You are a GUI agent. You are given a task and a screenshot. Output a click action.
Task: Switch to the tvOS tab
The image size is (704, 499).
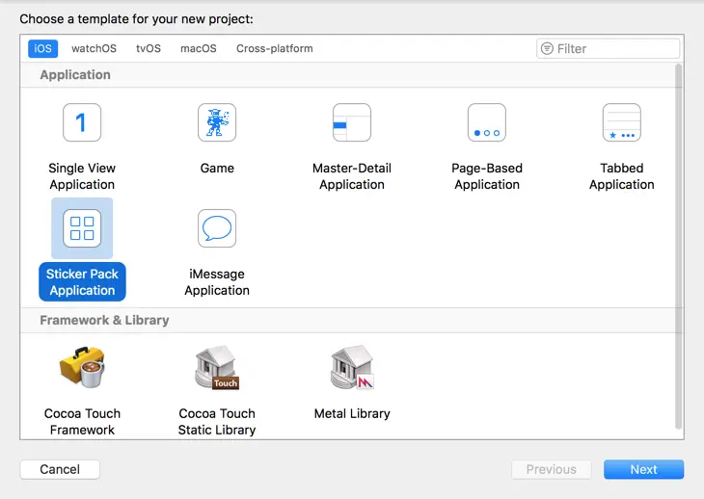point(149,48)
